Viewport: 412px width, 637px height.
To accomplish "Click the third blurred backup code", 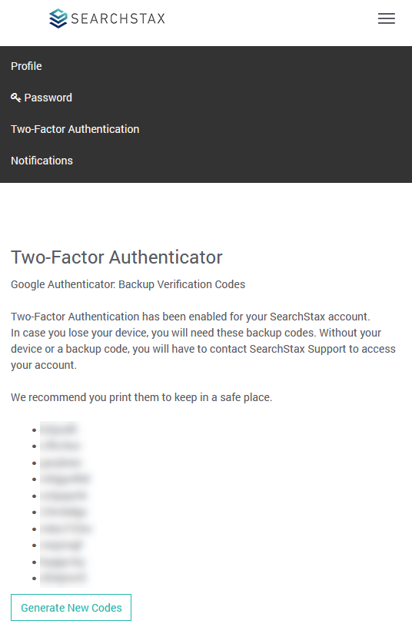I will pos(61,463).
